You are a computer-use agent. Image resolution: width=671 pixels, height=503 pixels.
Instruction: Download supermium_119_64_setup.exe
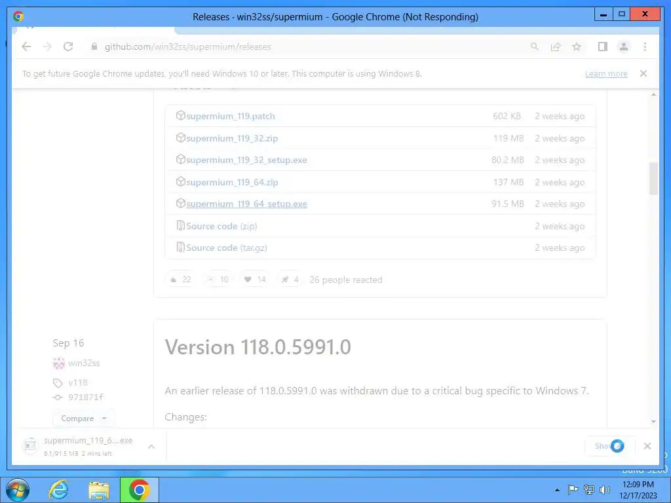tap(246, 204)
